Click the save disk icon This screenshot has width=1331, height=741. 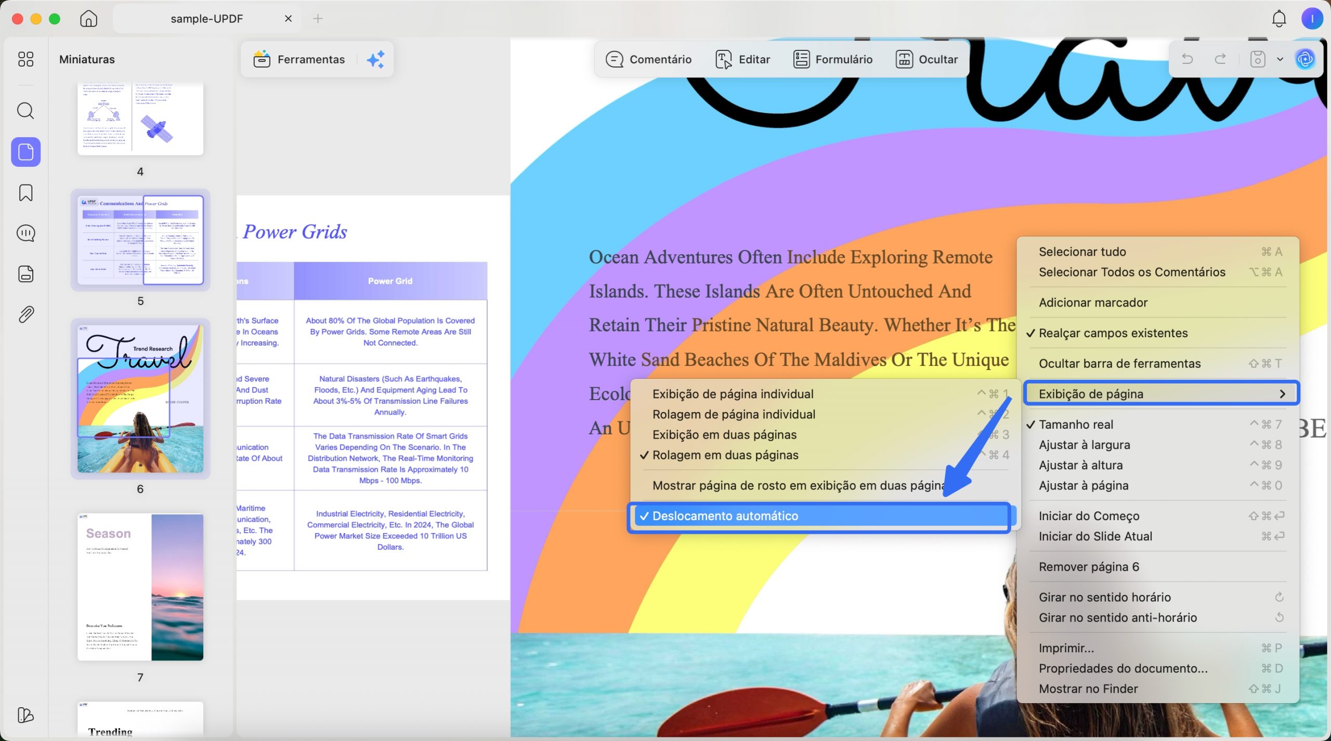click(1257, 59)
